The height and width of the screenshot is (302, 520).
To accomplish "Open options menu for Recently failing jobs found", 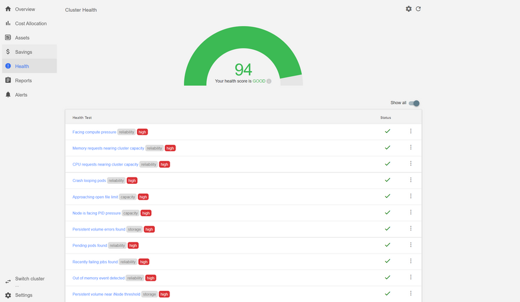I will coord(411,261).
